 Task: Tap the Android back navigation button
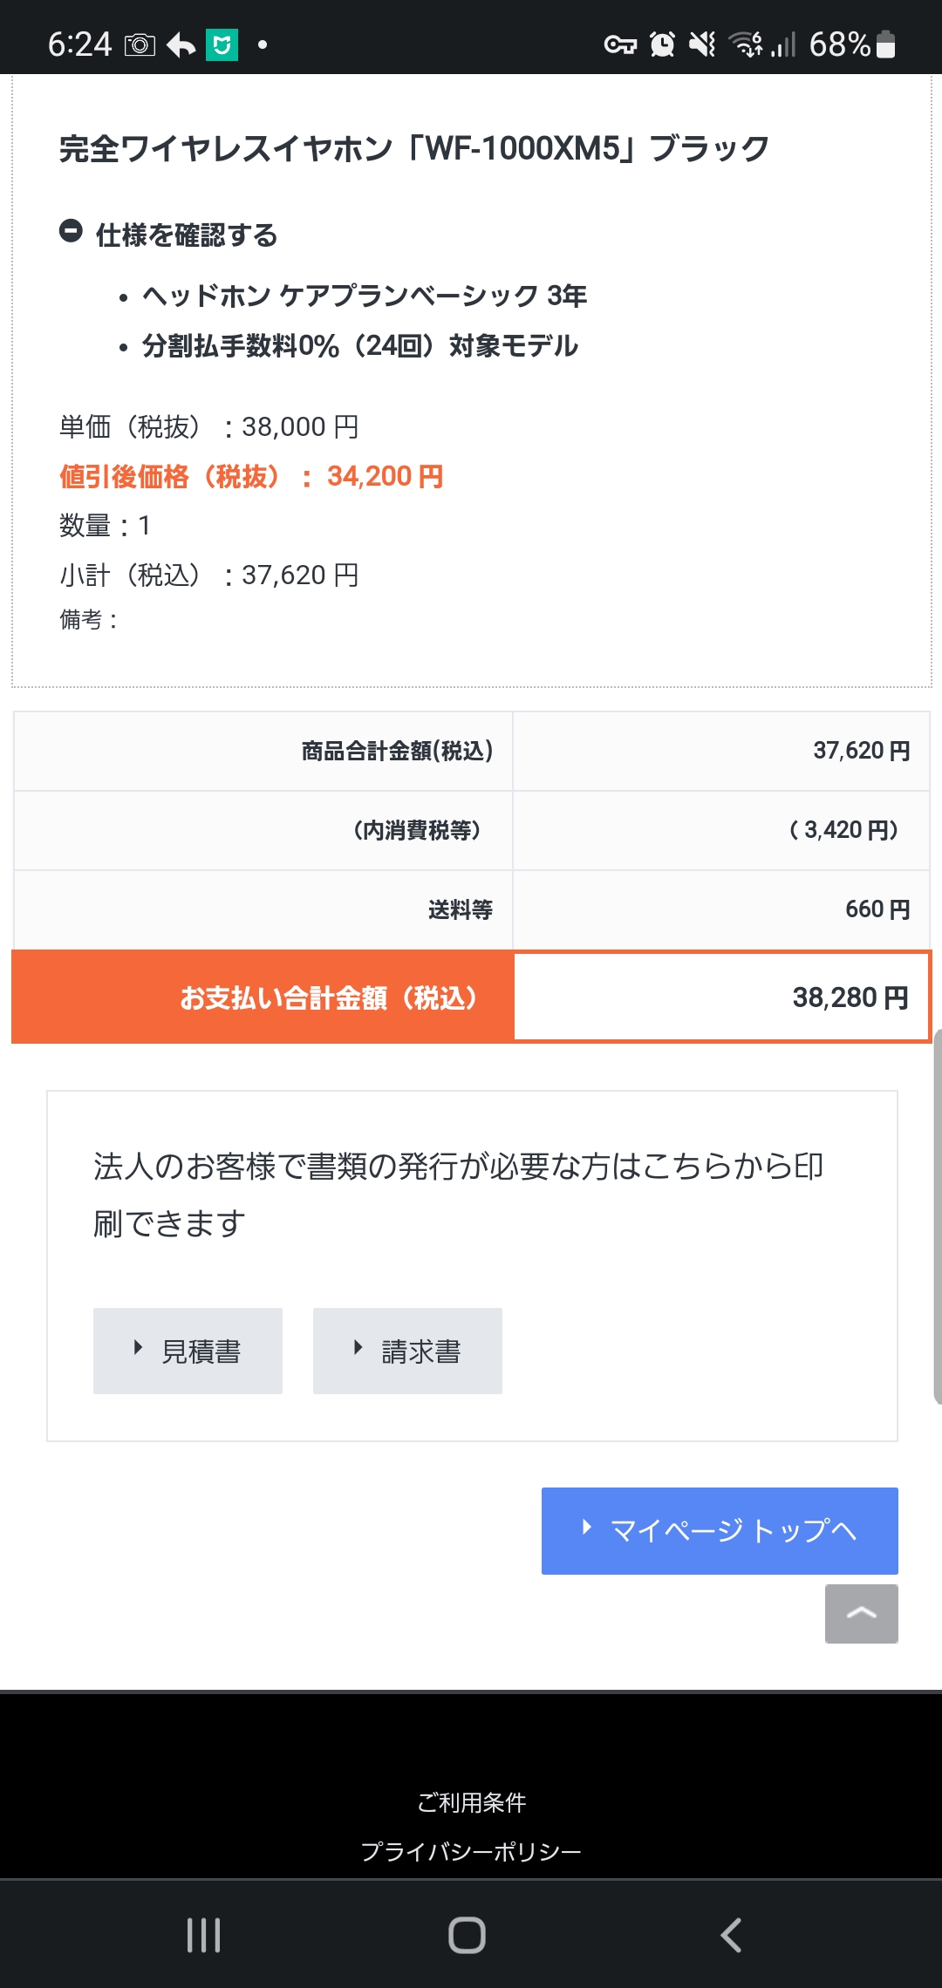pos(731,1935)
